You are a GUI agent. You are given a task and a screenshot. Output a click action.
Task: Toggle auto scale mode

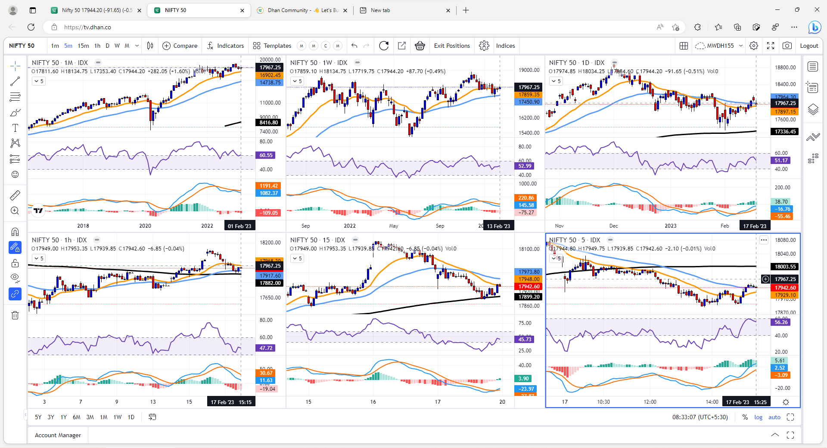(774, 417)
